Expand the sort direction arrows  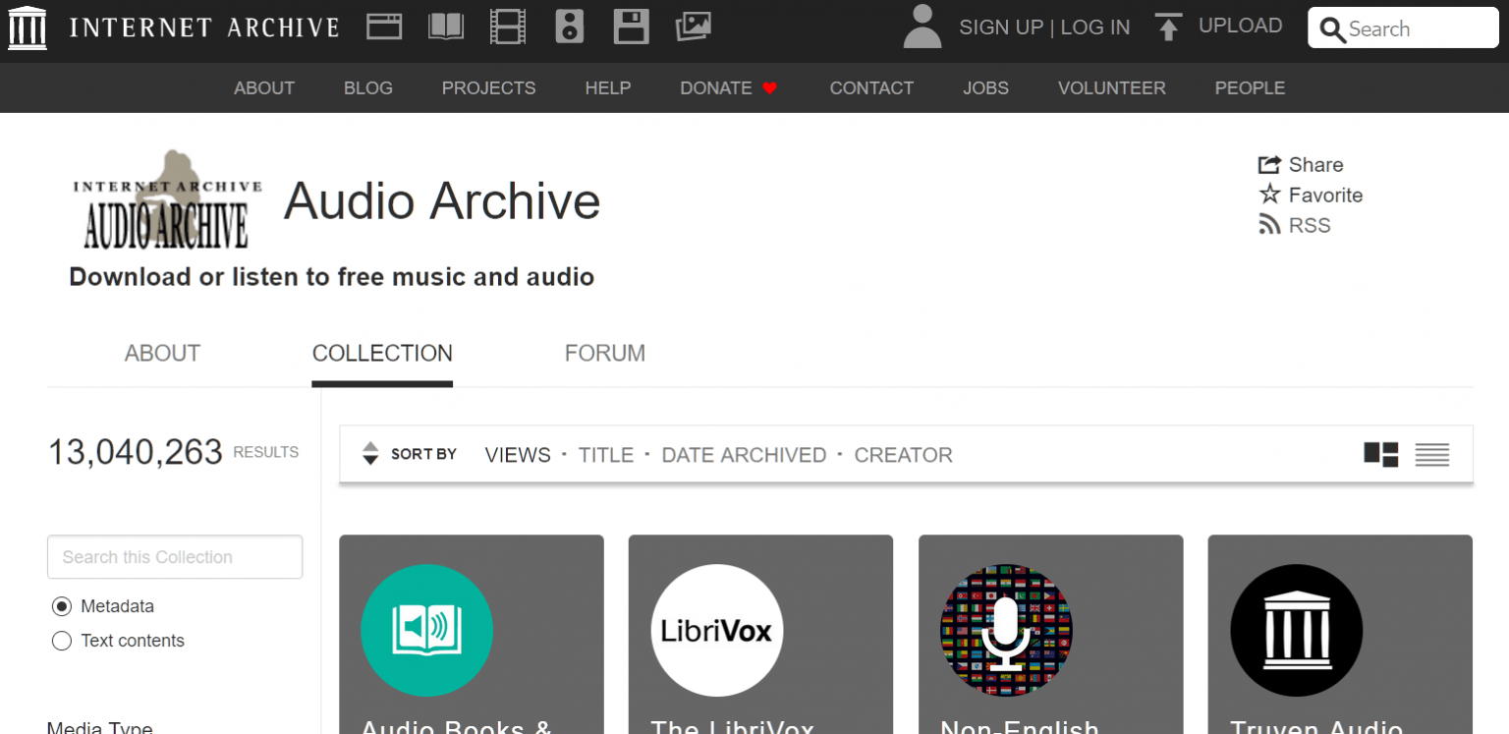coord(369,454)
